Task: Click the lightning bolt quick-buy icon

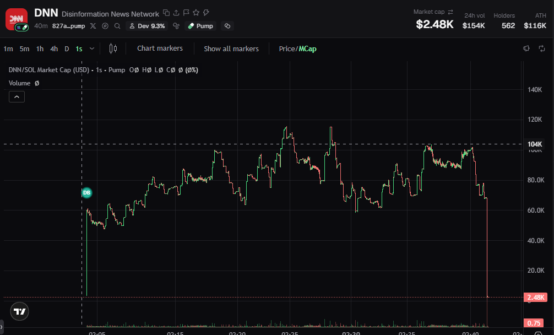Action: point(206,13)
